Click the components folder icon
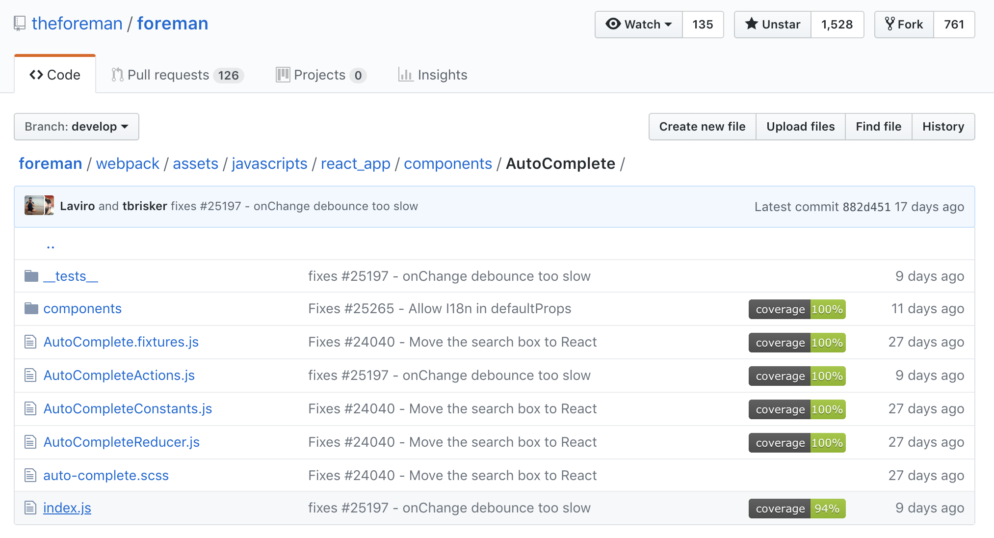The width and height of the screenshot is (994, 538). [x=31, y=308]
